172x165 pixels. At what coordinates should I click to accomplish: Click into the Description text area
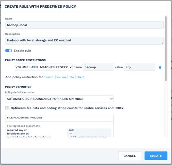[x=84, y=41]
